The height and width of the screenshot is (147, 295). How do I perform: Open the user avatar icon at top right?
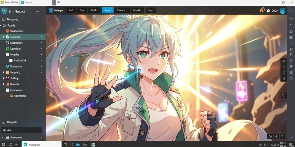tap(262, 11)
